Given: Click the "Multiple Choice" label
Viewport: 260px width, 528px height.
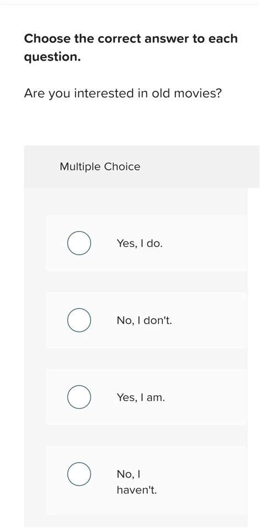Looking at the screenshot, I should (x=100, y=167).
